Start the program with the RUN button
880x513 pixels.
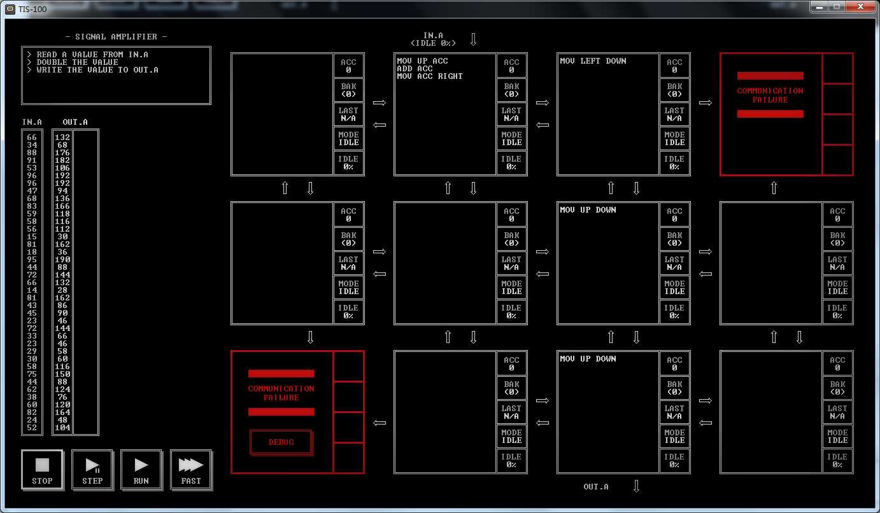coord(141,470)
